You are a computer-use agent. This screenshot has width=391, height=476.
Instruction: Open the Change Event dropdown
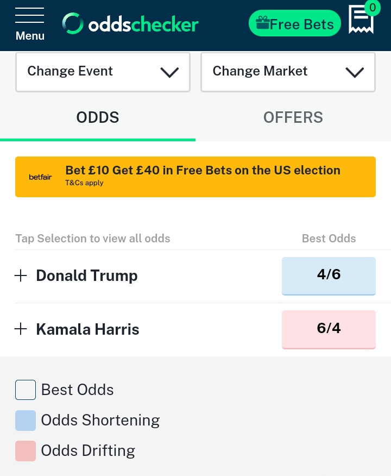click(103, 72)
